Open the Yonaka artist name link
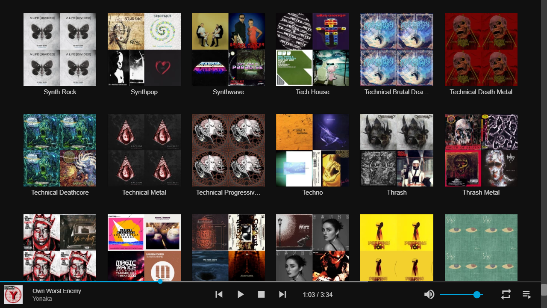 (42, 299)
